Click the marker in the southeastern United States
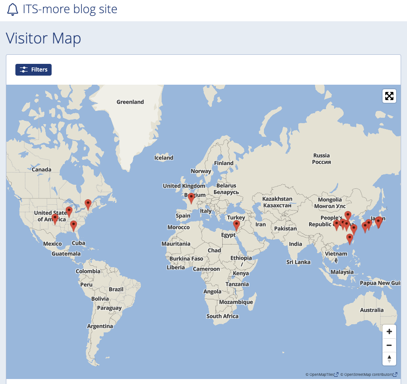This screenshot has height=384, width=407. [x=73, y=225]
